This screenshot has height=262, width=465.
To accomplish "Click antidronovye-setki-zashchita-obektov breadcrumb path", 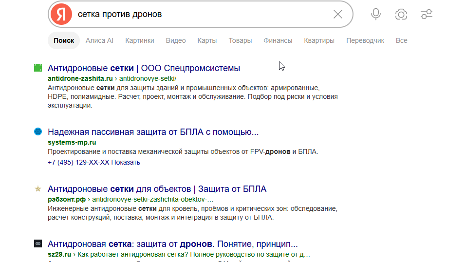I will [x=153, y=199].
